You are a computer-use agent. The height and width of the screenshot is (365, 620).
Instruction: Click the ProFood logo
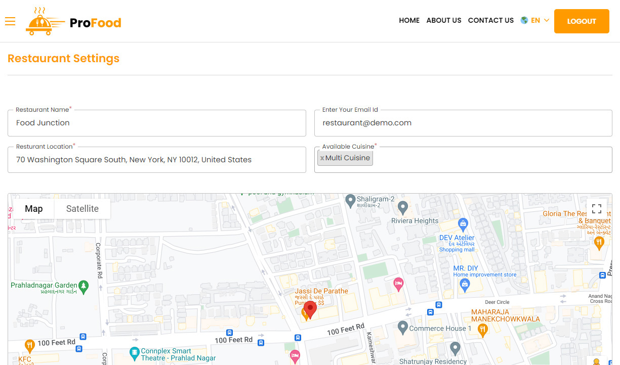73,21
